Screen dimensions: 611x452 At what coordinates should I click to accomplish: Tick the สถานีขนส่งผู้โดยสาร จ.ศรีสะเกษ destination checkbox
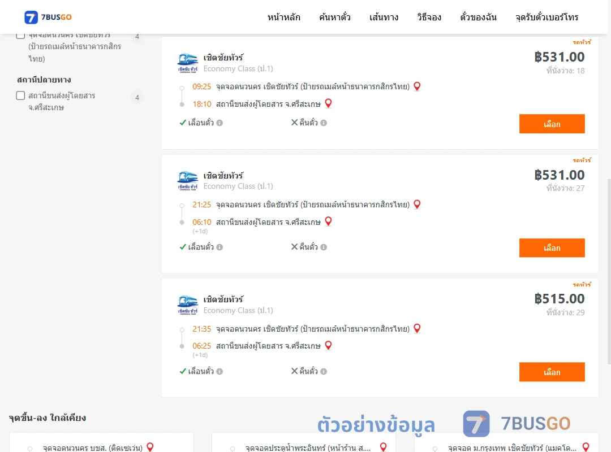click(x=21, y=95)
